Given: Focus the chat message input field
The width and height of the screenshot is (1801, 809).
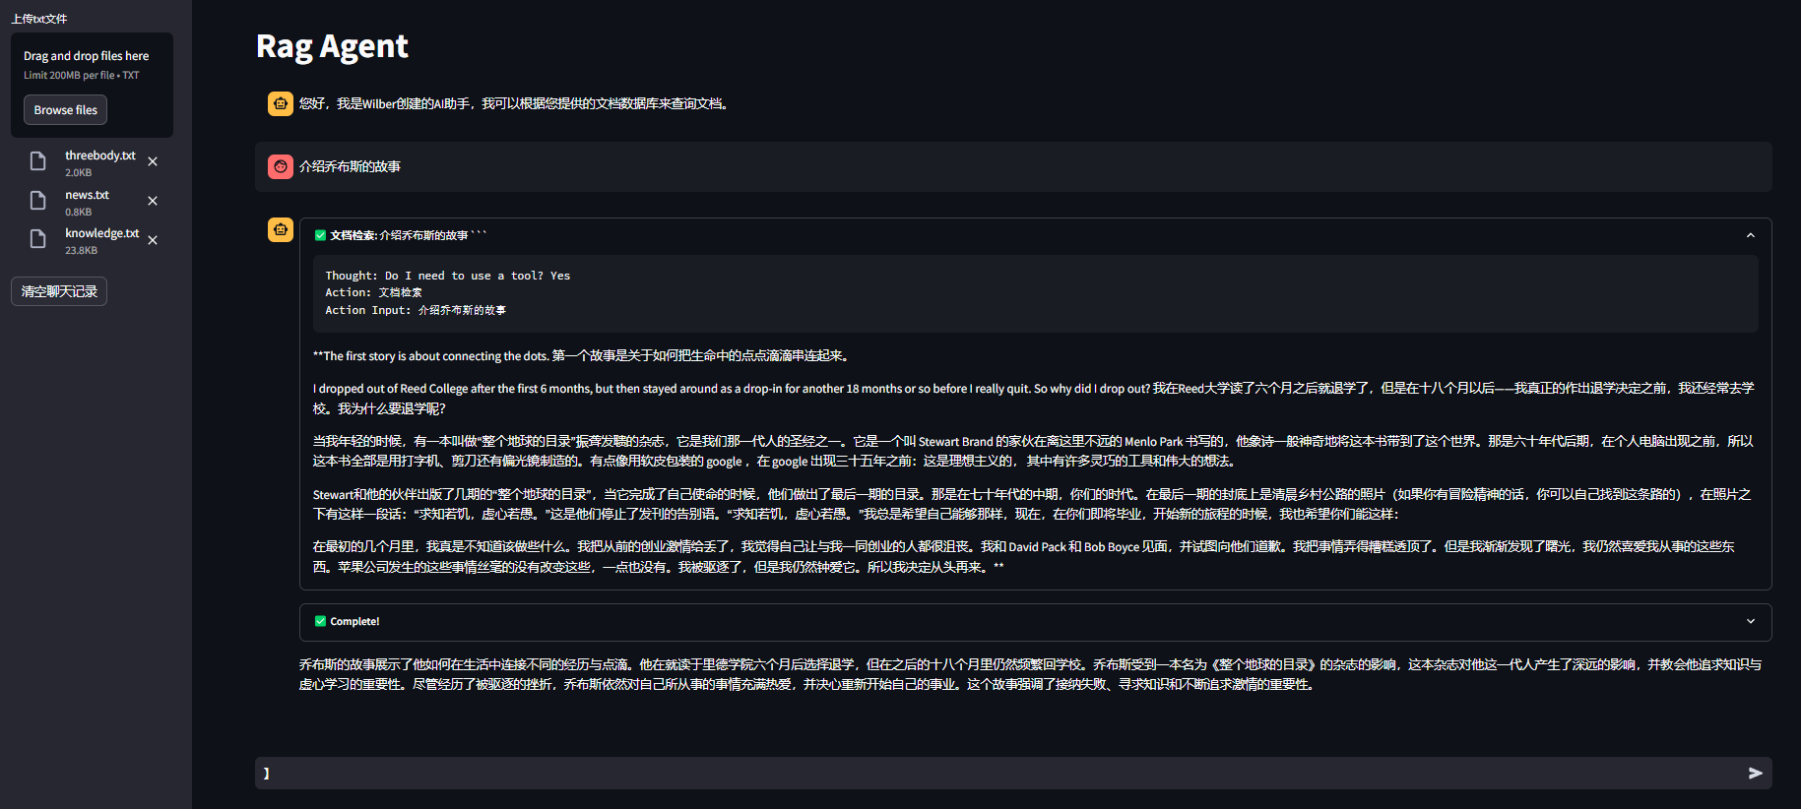Looking at the screenshot, I should [x=995, y=774].
